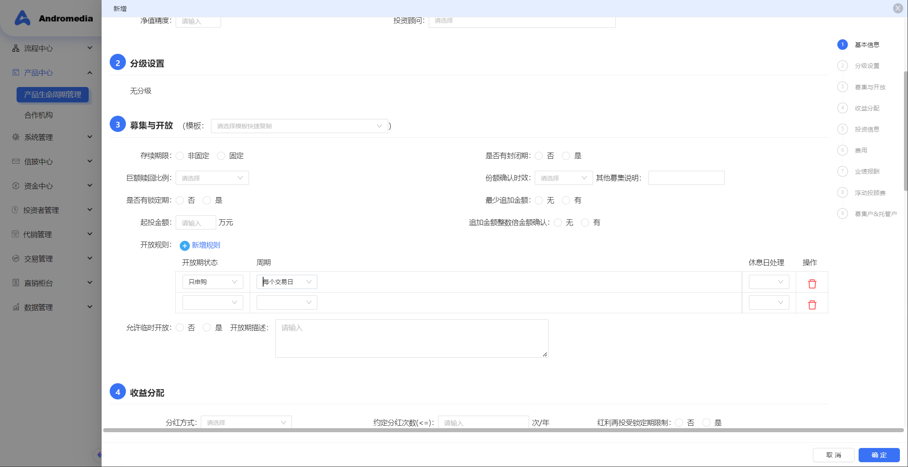Viewport: 908px width, 467px height.
Task: Select 无 for 最少追加金额
Action: (x=539, y=200)
